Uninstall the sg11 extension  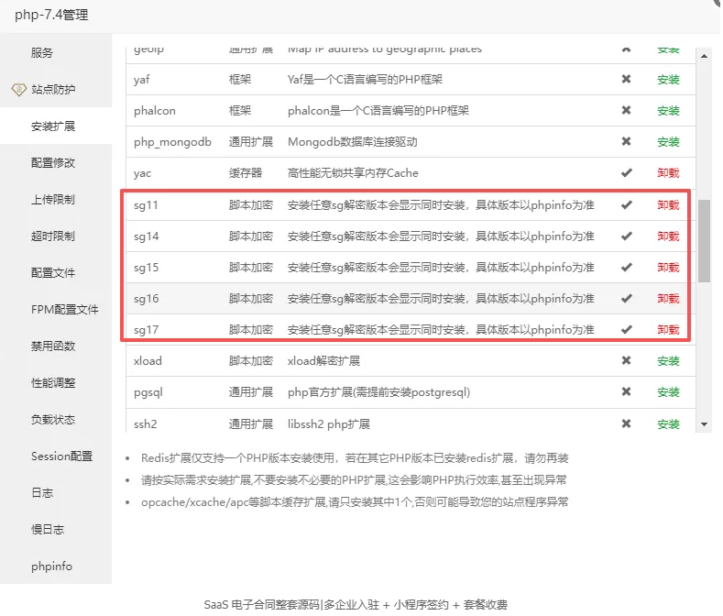click(x=668, y=204)
